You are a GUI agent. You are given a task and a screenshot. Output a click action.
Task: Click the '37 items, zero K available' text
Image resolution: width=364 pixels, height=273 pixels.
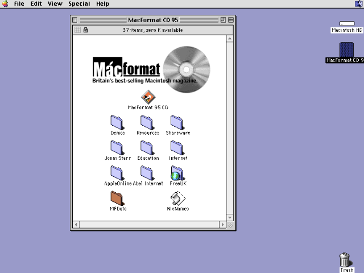tap(152, 30)
